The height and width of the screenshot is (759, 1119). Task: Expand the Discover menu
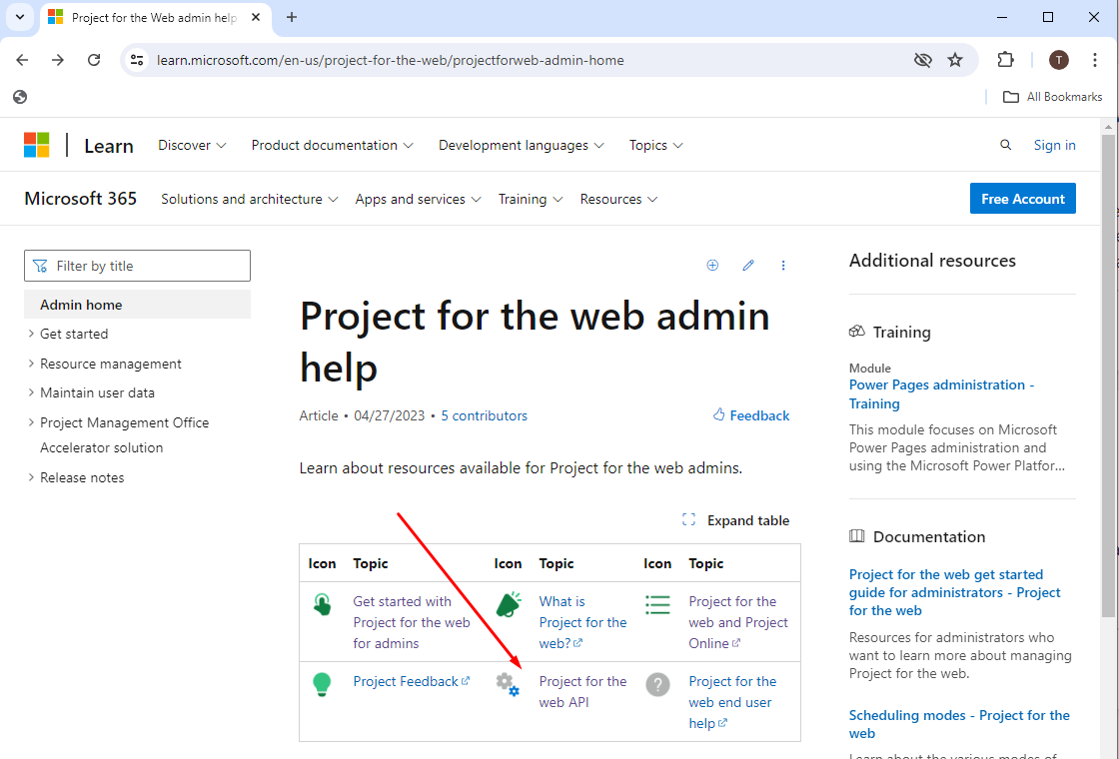(192, 145)
